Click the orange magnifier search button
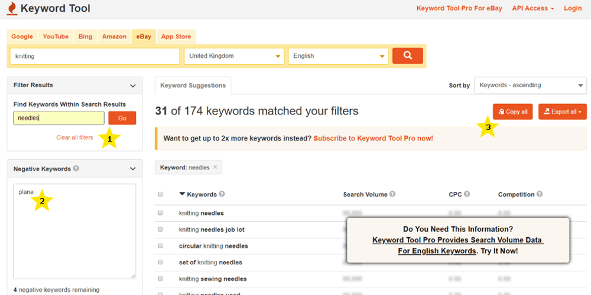This screenshot has height=295, width=591. (x=407, y=55)
